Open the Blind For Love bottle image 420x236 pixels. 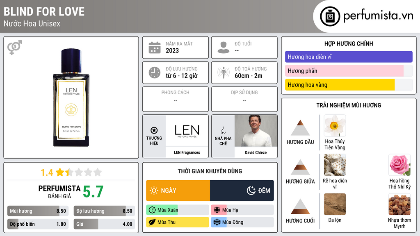pyautogui.click(x=71, y=98)
